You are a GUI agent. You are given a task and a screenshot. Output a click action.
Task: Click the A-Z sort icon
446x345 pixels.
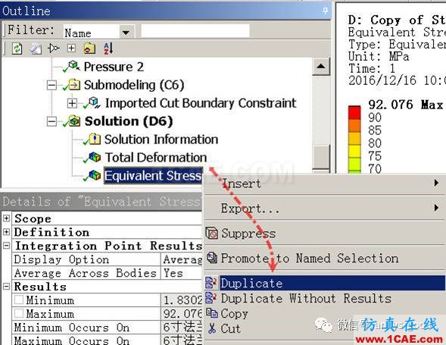108,49
